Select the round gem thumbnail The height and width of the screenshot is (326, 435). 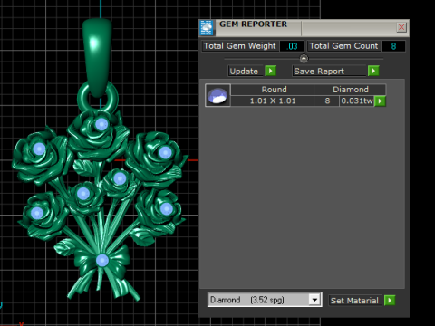click(x=217, y=95)
